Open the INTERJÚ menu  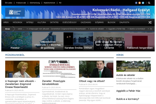[30, 22]
